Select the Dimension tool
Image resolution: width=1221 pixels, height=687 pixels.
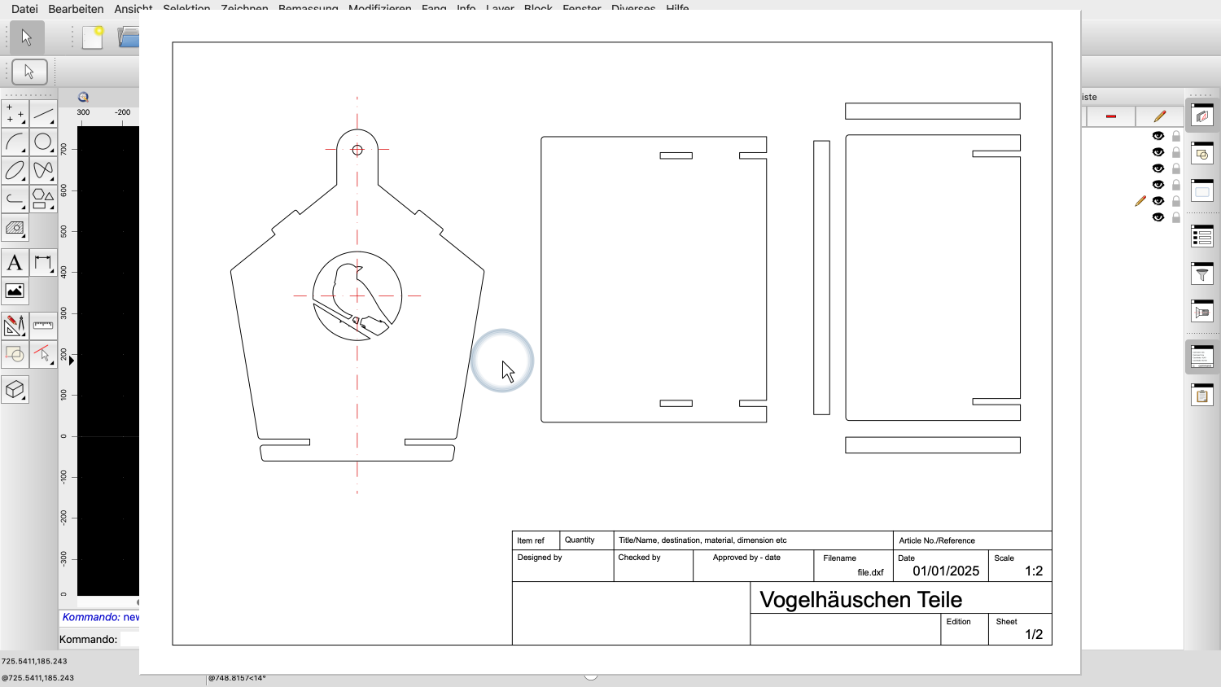pyautogui.click(x=44, y=261)
